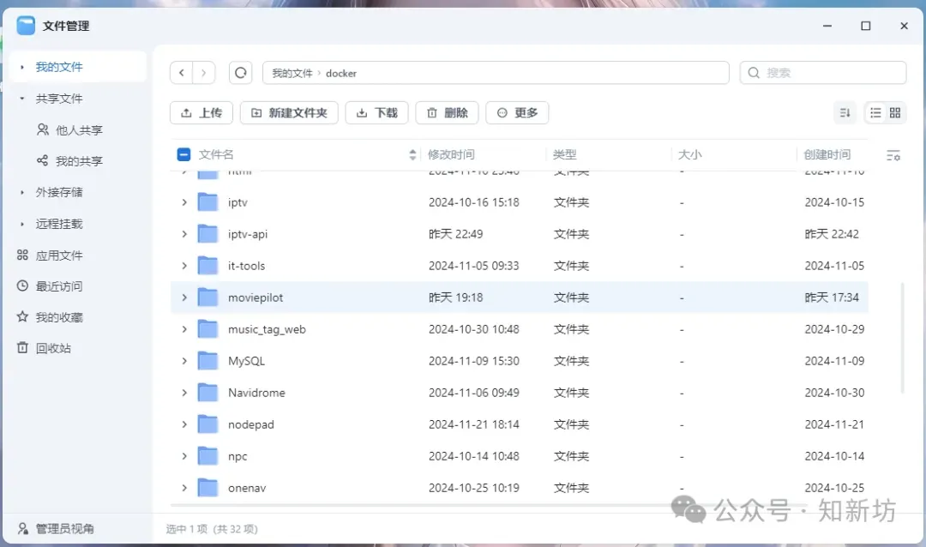The image size is (926, 547).
Task: Go forward with the right arrow button
Action: [x=204, y=73]
